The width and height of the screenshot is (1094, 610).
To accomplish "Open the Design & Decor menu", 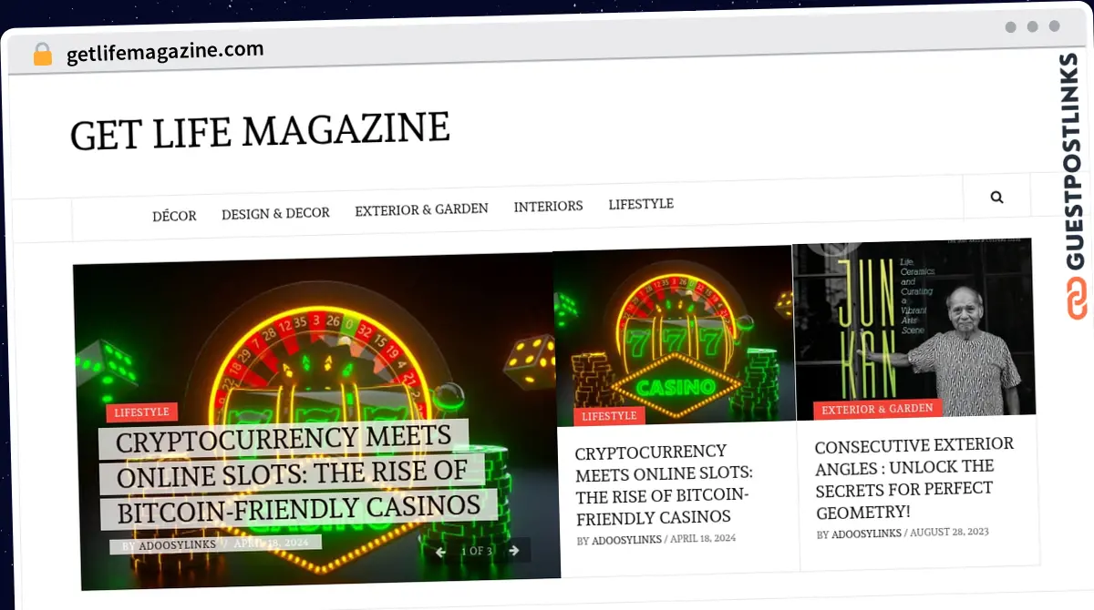I will pos(275,213).
